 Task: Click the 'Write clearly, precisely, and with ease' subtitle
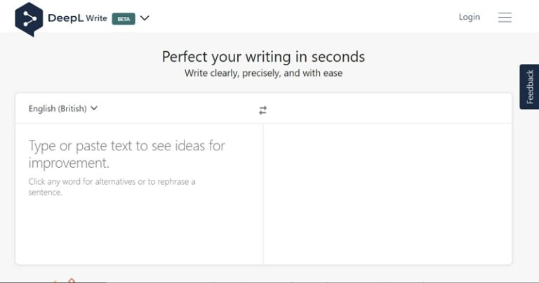(x=263, y=73)
